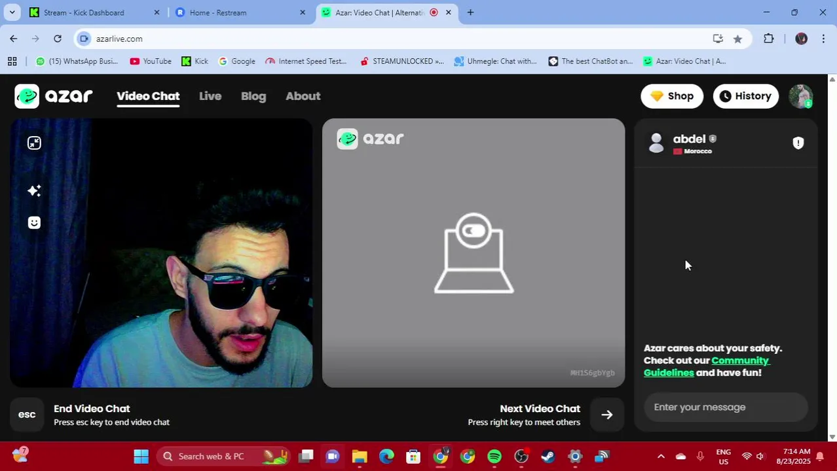Open File Explorer from taskbar
Screen dimensions: 837x471
tap(360, 456)
